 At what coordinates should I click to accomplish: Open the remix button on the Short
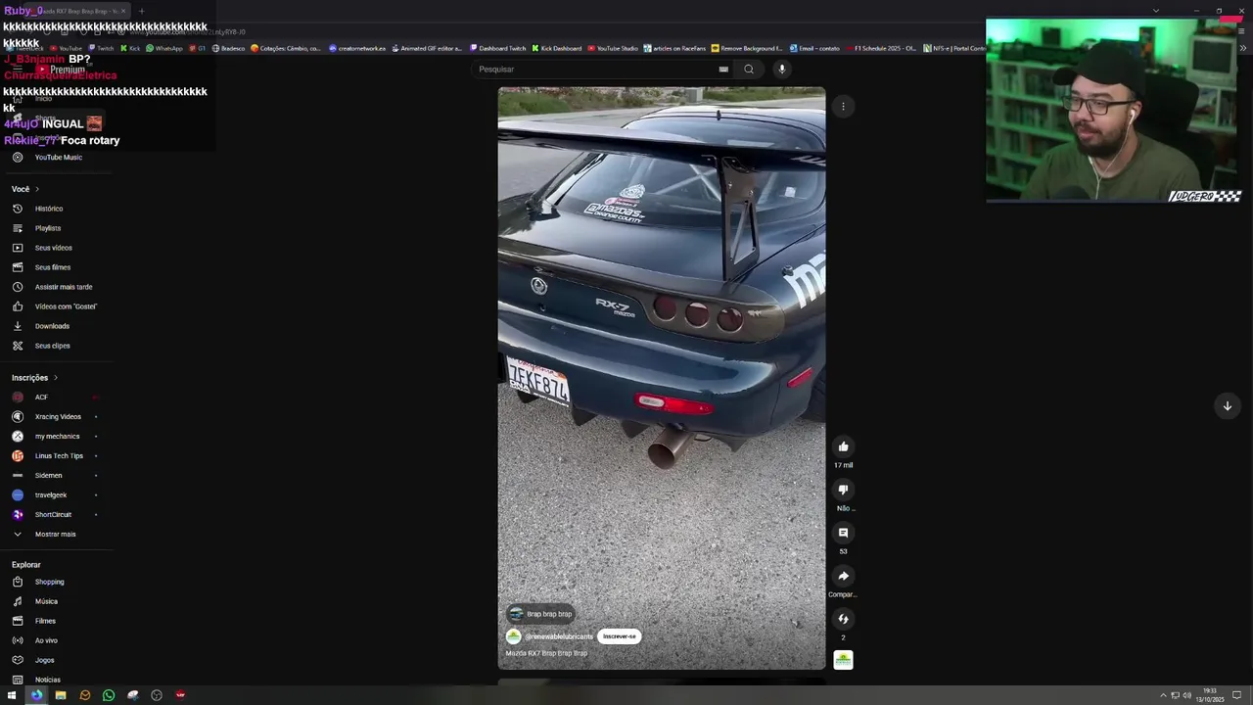point(843,619)
